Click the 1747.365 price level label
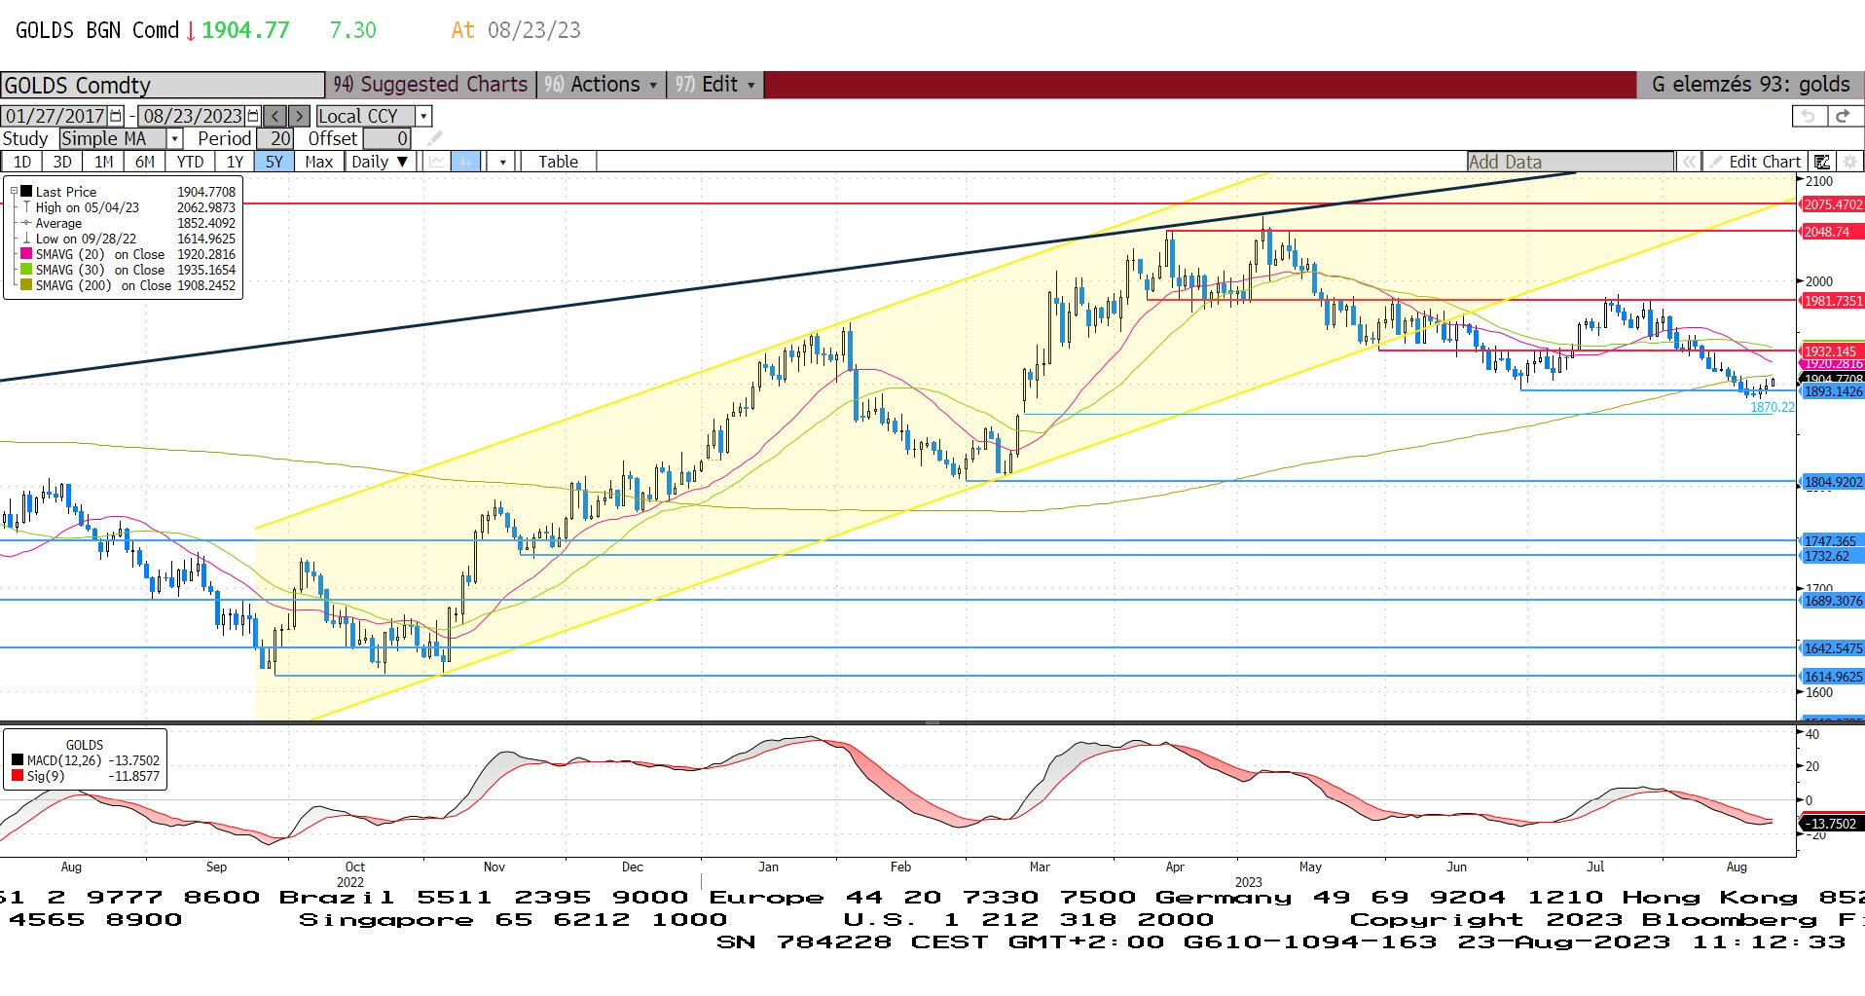Screen dimensions: 1865x996 click(x=1833, y=540)
